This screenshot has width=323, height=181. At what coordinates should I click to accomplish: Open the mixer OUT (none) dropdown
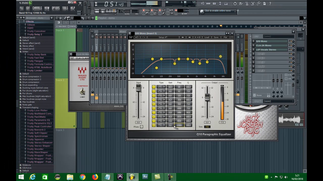click(x=278, y=101)
